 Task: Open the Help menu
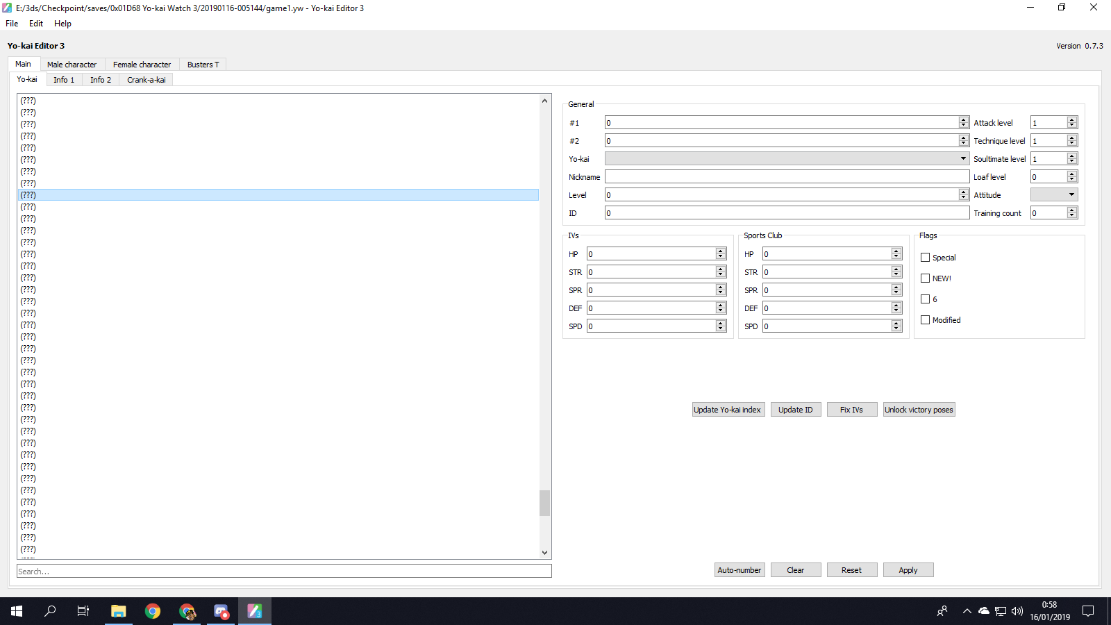62,24
